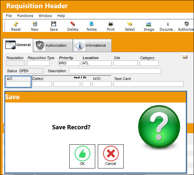Open the File menu
Image resolution: width=194 pixels, height=175 pixels.
click(x=9, y=16)
